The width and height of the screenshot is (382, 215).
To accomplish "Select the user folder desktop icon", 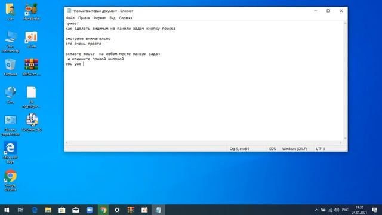I will [x=10, y=12].
